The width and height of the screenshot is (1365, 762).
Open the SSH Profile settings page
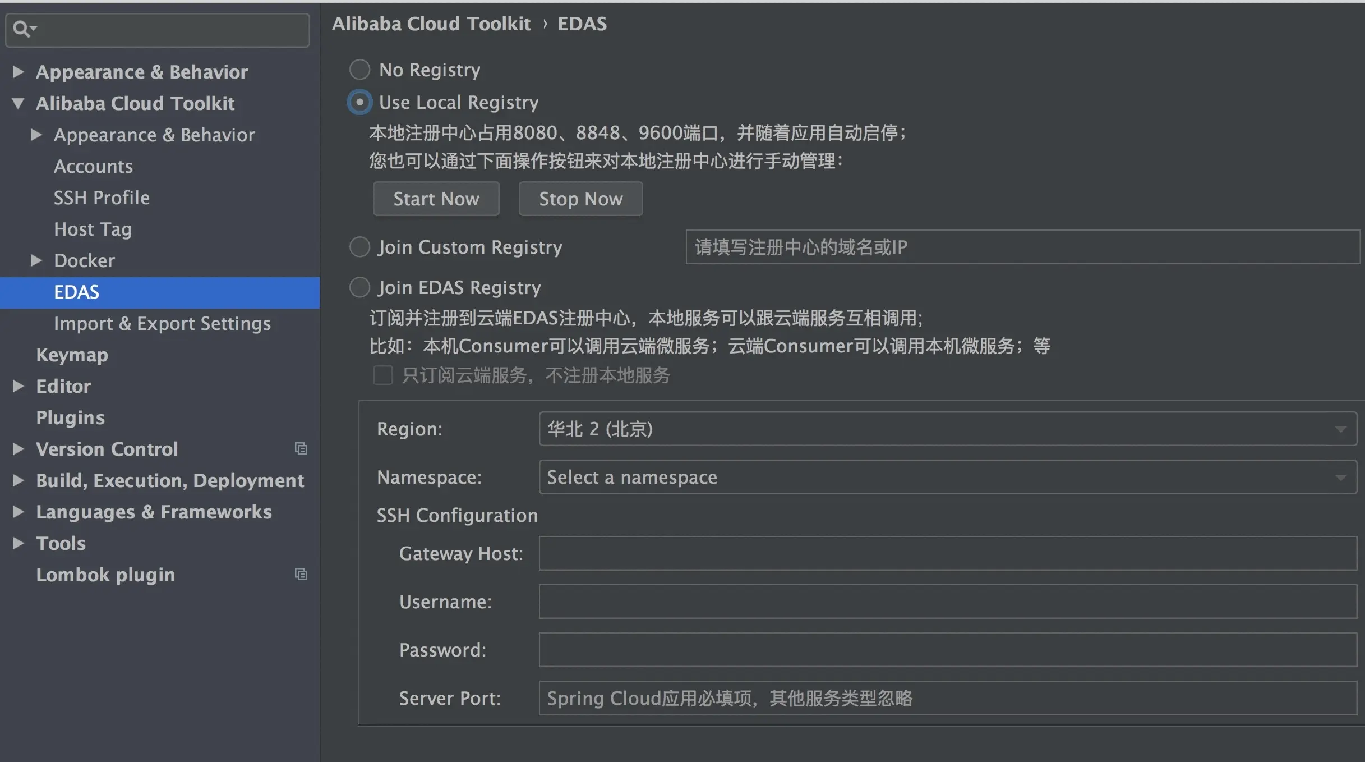click(102, 198)
